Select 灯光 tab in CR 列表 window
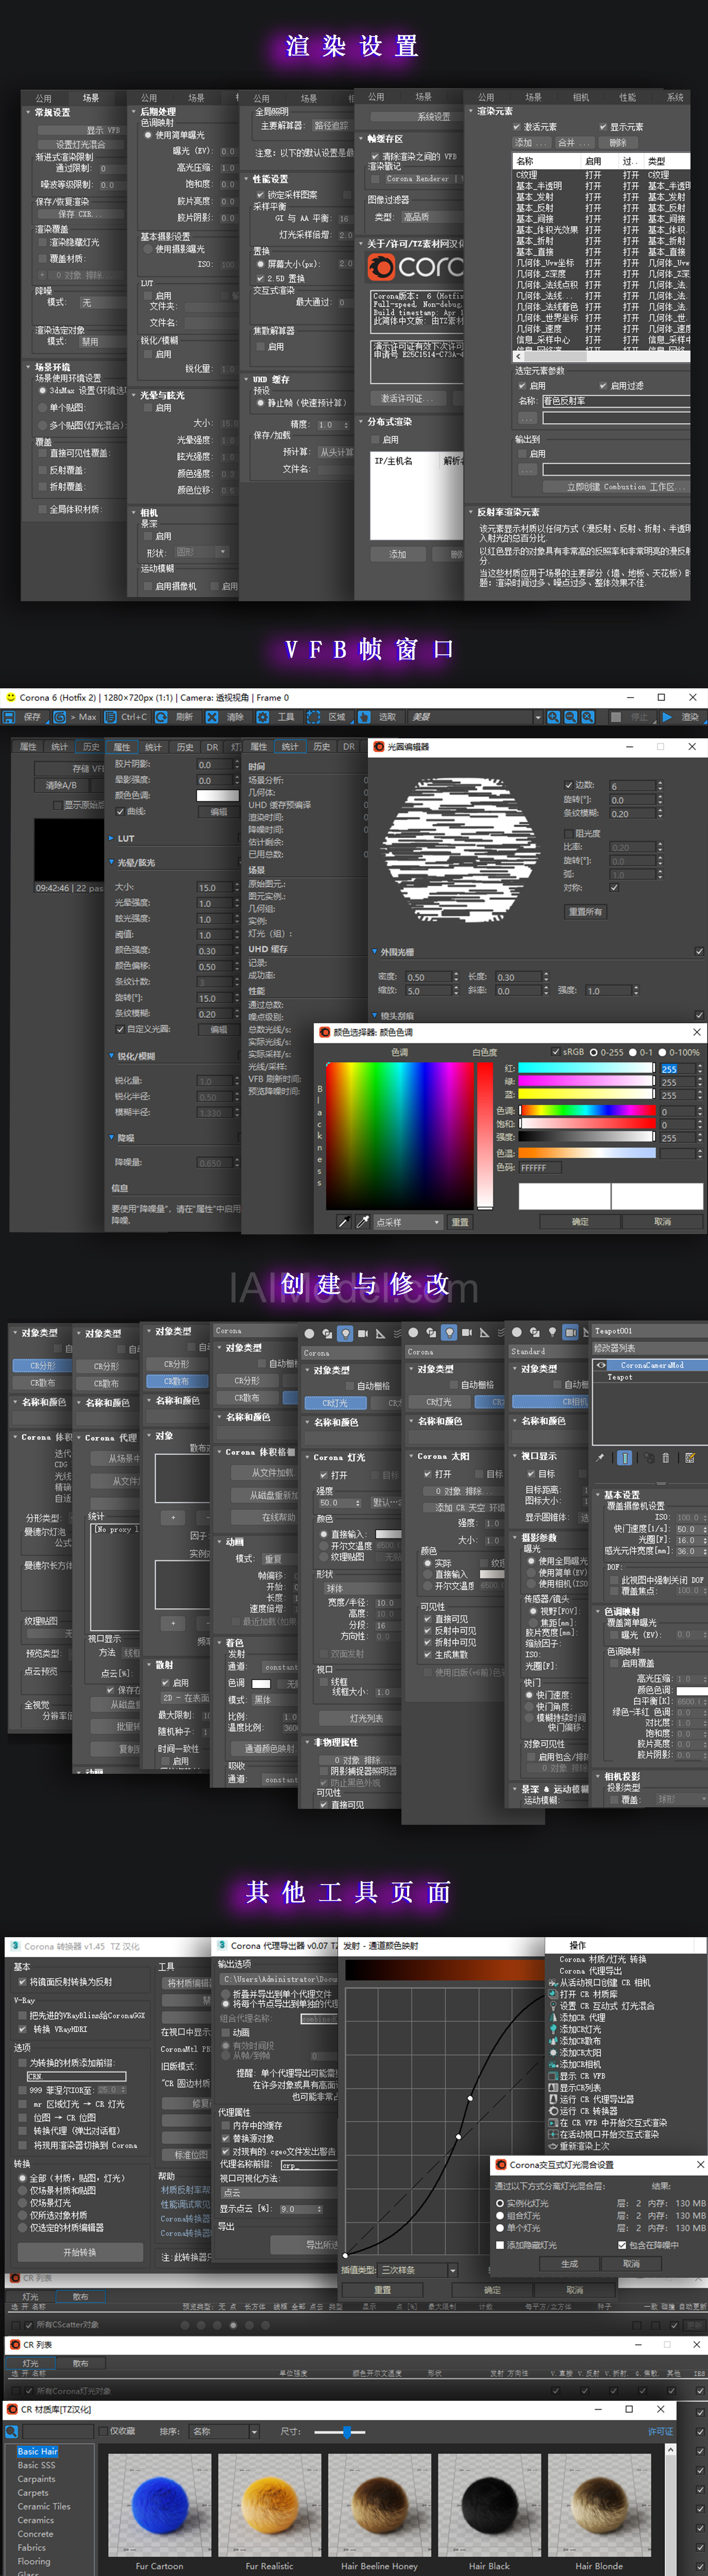The image size is (708, 2576). click(x=31, y=2363)
